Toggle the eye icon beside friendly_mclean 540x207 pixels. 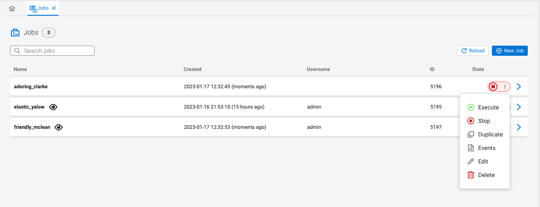pos(59,127)
